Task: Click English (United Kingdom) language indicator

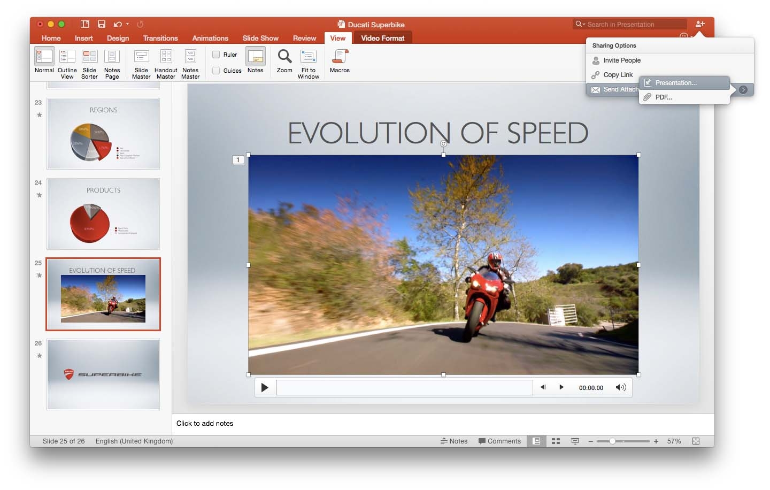Action: (134, 441)
